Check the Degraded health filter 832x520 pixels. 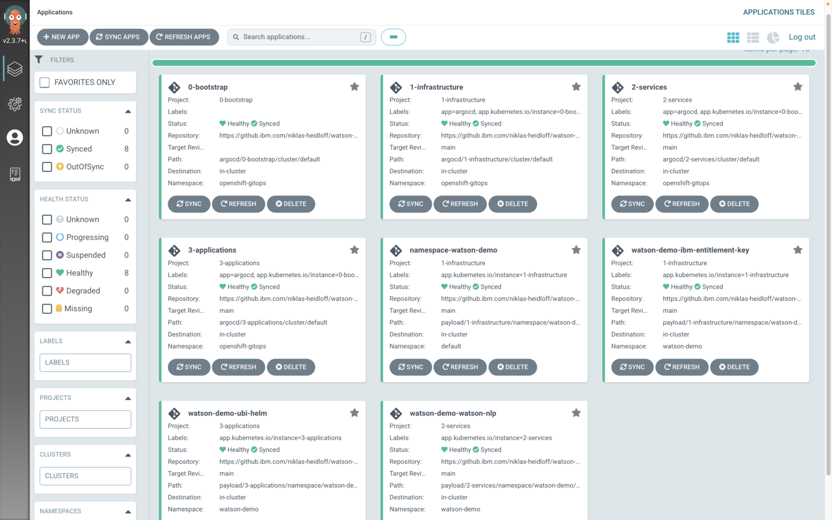coord(47,291)
